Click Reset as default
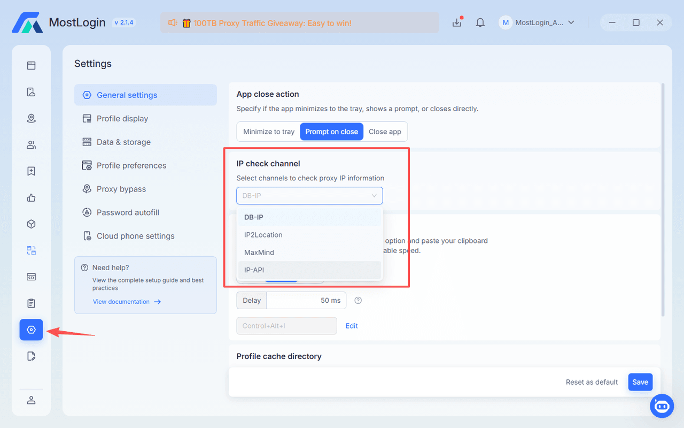684x428 pixels. click(592, 382)
